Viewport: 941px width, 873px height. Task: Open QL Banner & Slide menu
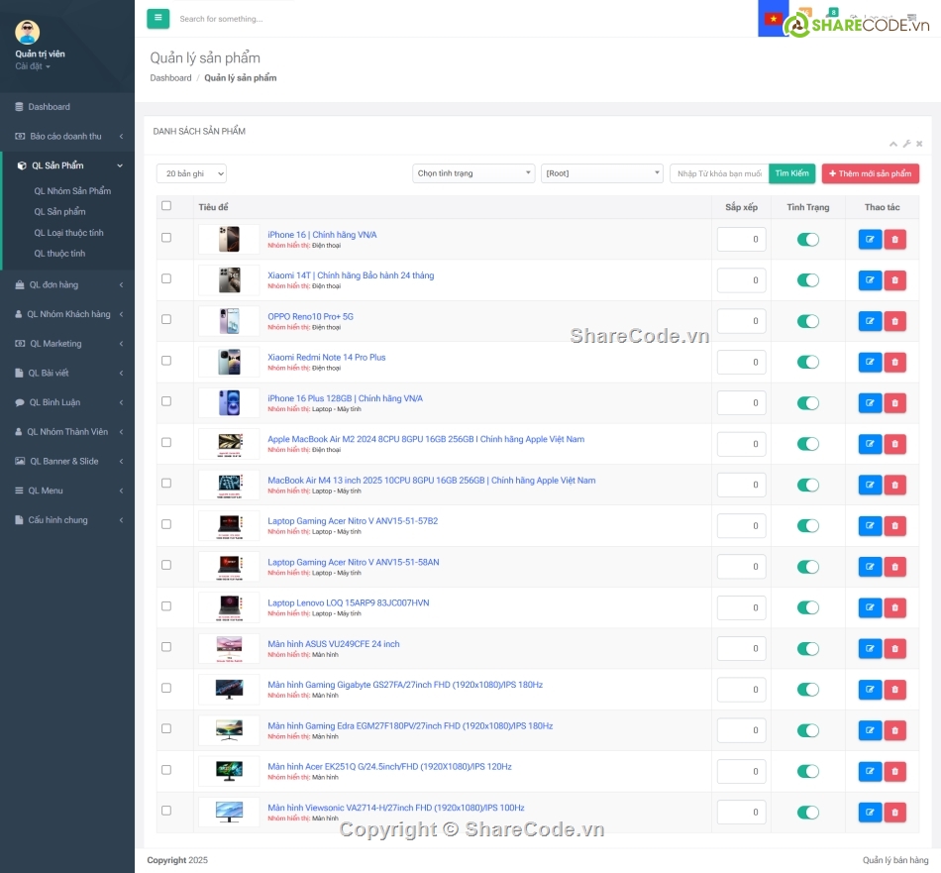coord(67,461)
